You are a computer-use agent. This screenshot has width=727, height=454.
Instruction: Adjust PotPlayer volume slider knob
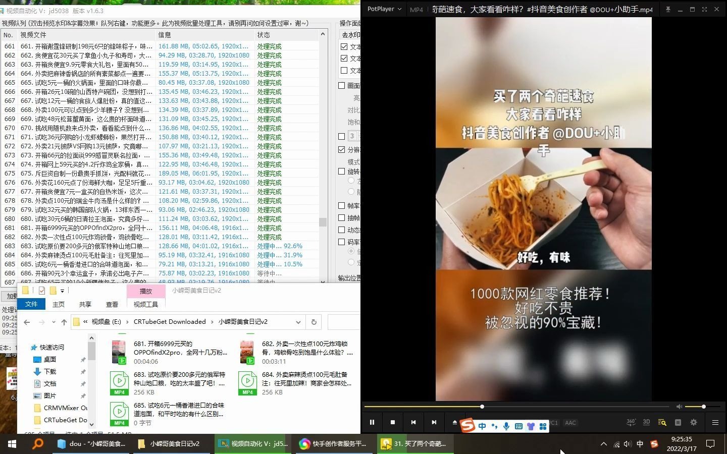(x=703, y=407)
